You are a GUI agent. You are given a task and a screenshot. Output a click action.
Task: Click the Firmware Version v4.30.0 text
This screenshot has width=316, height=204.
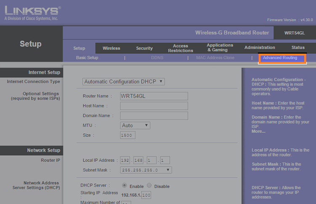(x=290, y=20)
